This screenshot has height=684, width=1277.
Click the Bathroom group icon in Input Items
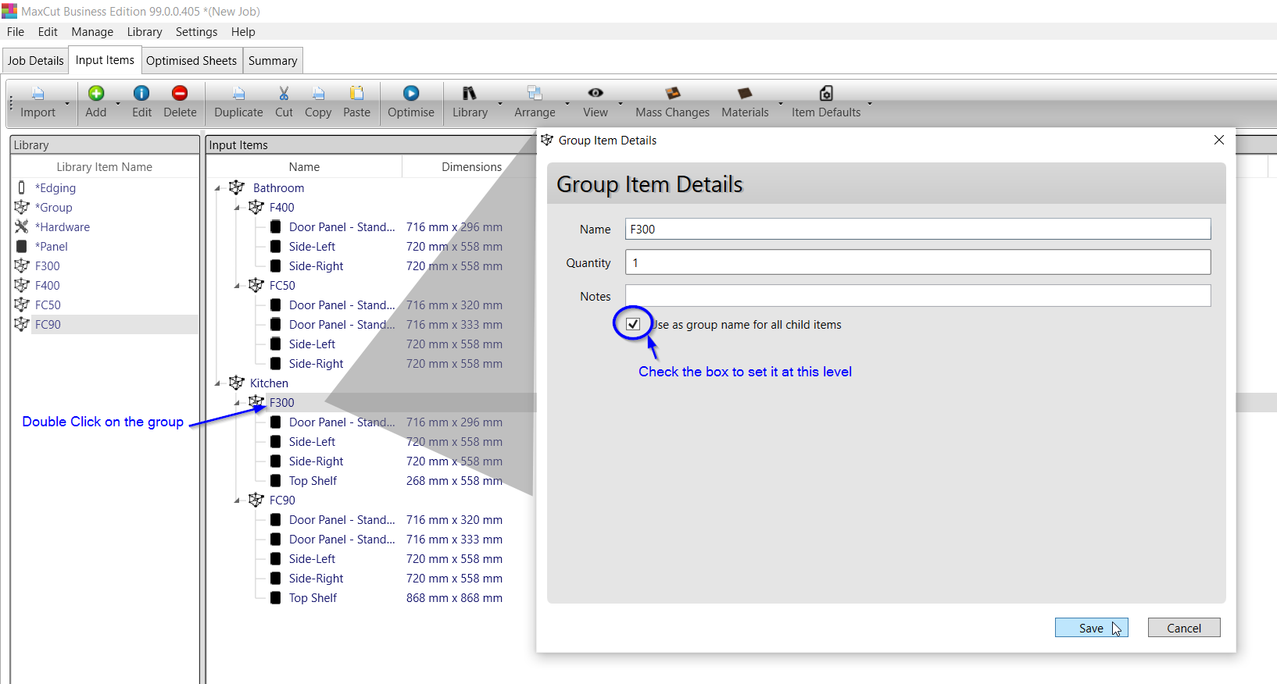[237, 188]
